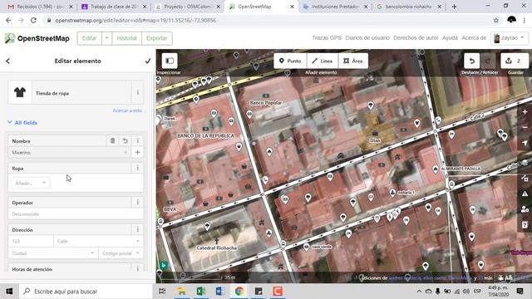Open a new browser tab
This screenshot has width=532, height=299.
coord(454,7)
